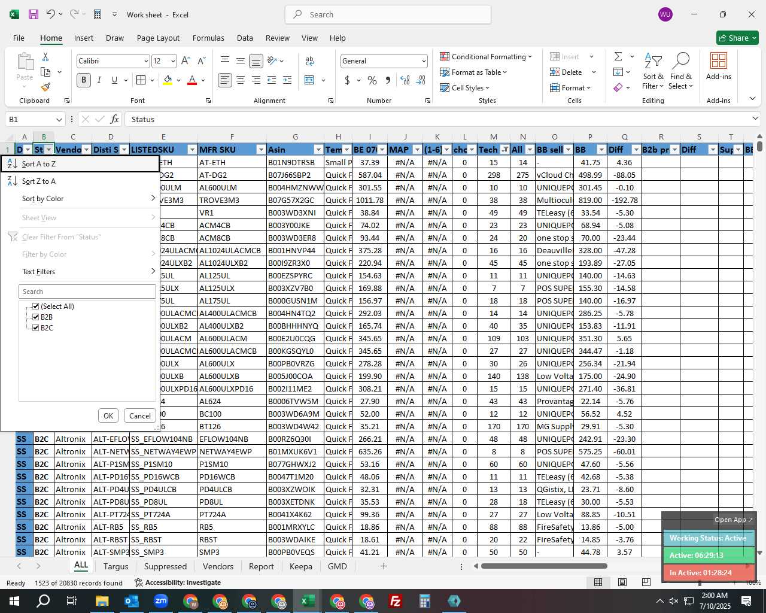
Task: Open the Formulas ribbon tab
Action: tap(208, 38)
